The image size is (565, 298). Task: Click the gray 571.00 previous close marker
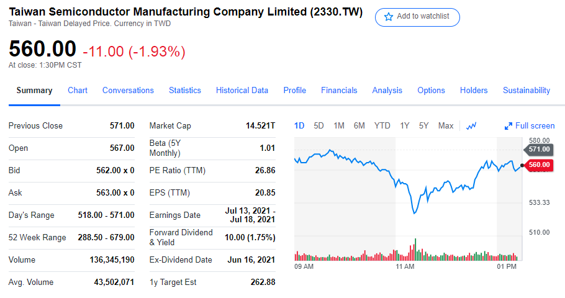pos(539,149)
